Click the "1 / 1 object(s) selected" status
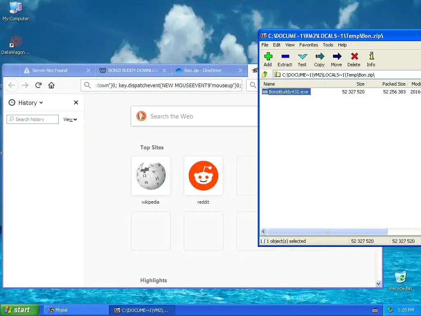The height and width of the screenshot is (316, 421). 283,241
